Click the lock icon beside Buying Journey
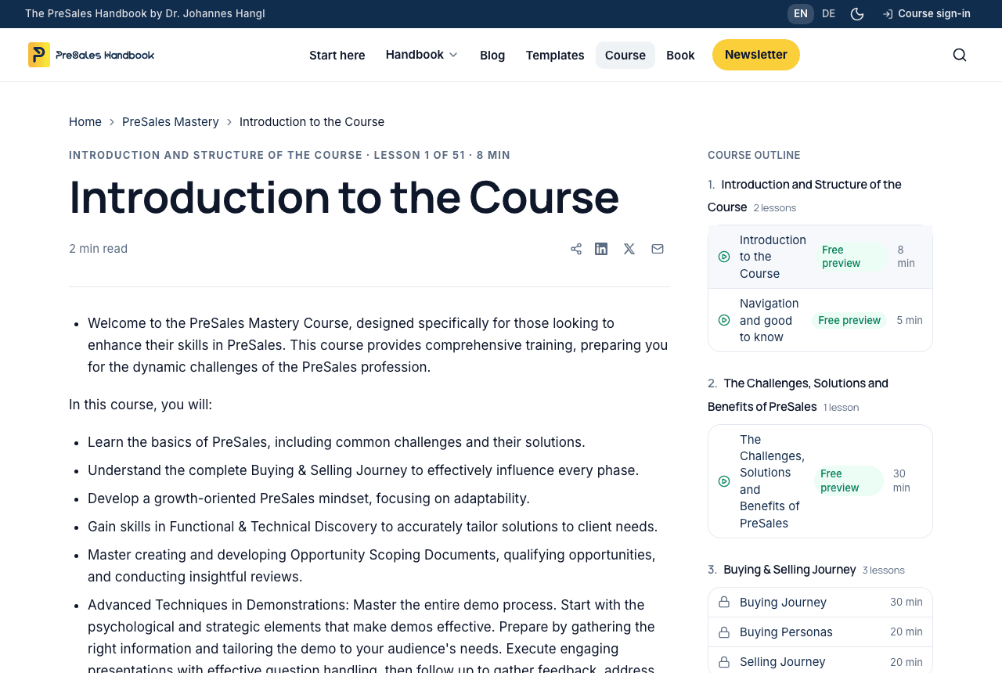Screen dimensions: 1002x673 pyautogui.click(x=724, y=603)
